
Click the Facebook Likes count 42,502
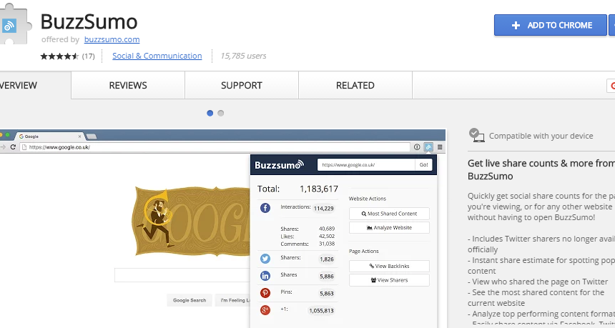tap(327, 237)
